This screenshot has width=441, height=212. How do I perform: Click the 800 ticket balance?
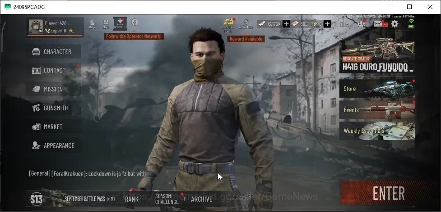point(300,24)
